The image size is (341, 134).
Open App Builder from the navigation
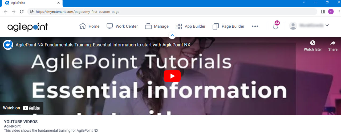(x=190, y=26)
